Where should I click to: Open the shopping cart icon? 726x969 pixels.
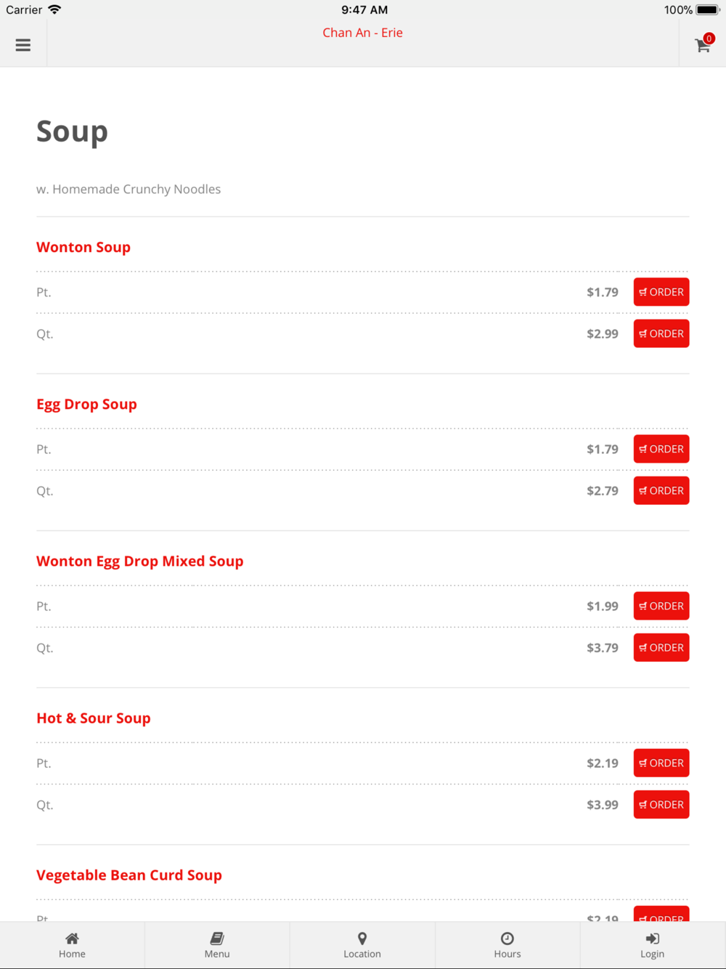(x=702, y=45)
